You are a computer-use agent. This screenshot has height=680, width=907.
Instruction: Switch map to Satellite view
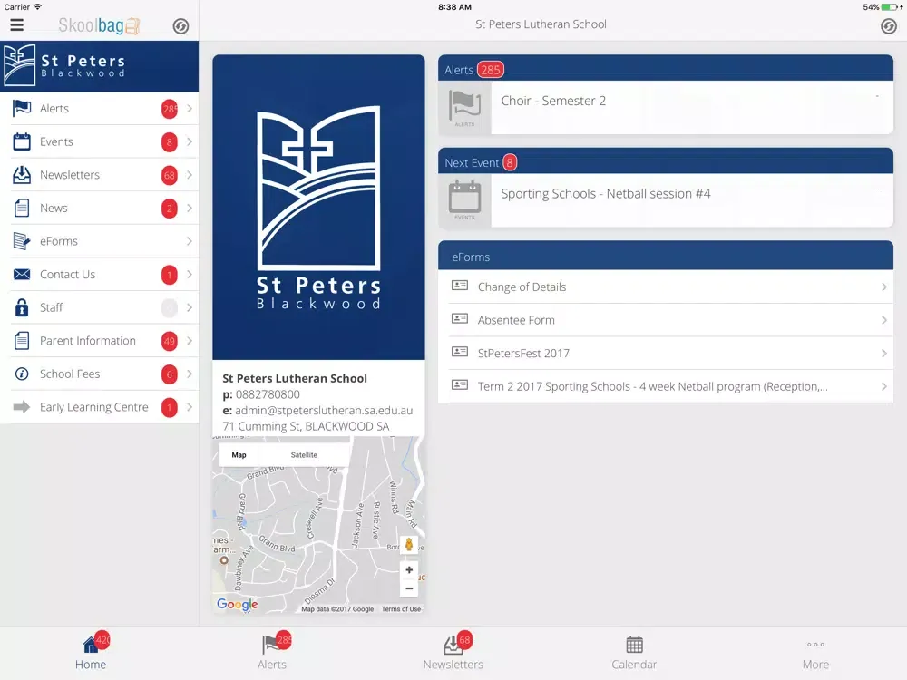click(x=304, y=455)
